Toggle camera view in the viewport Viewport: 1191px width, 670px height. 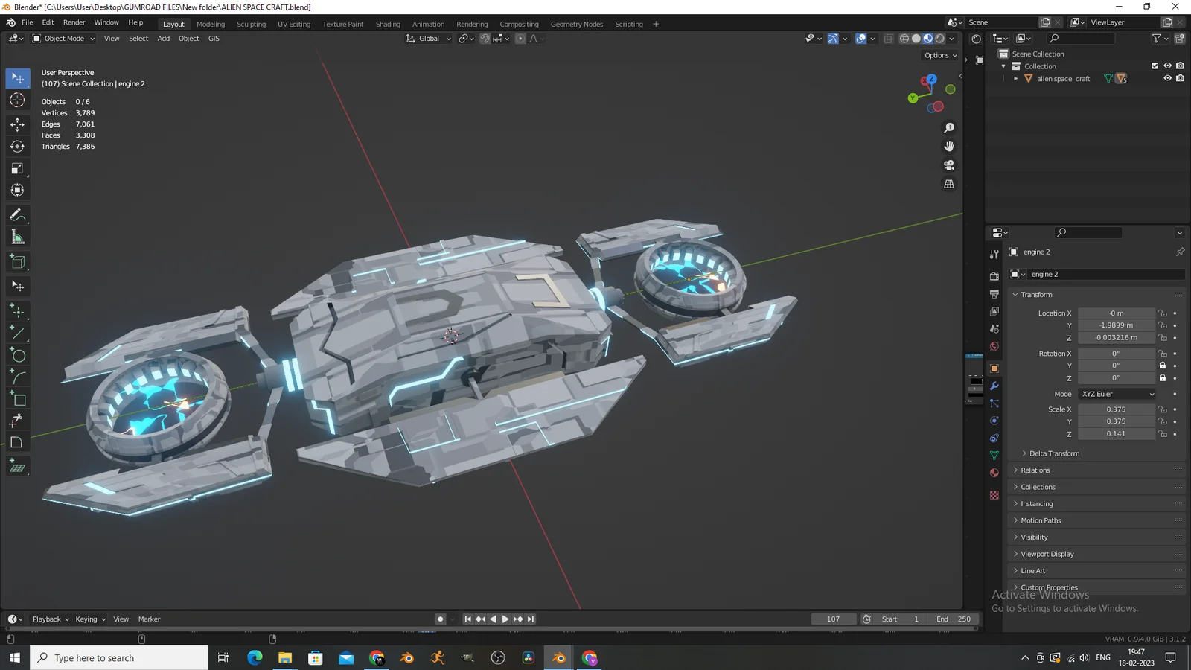tap(949, 165)
